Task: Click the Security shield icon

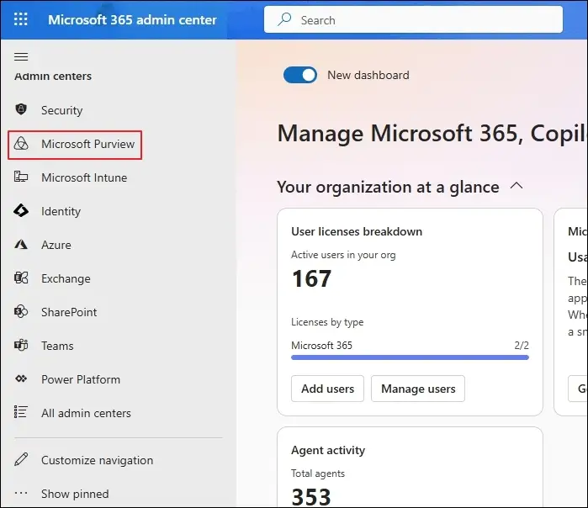Action: [x=21, y=109]
